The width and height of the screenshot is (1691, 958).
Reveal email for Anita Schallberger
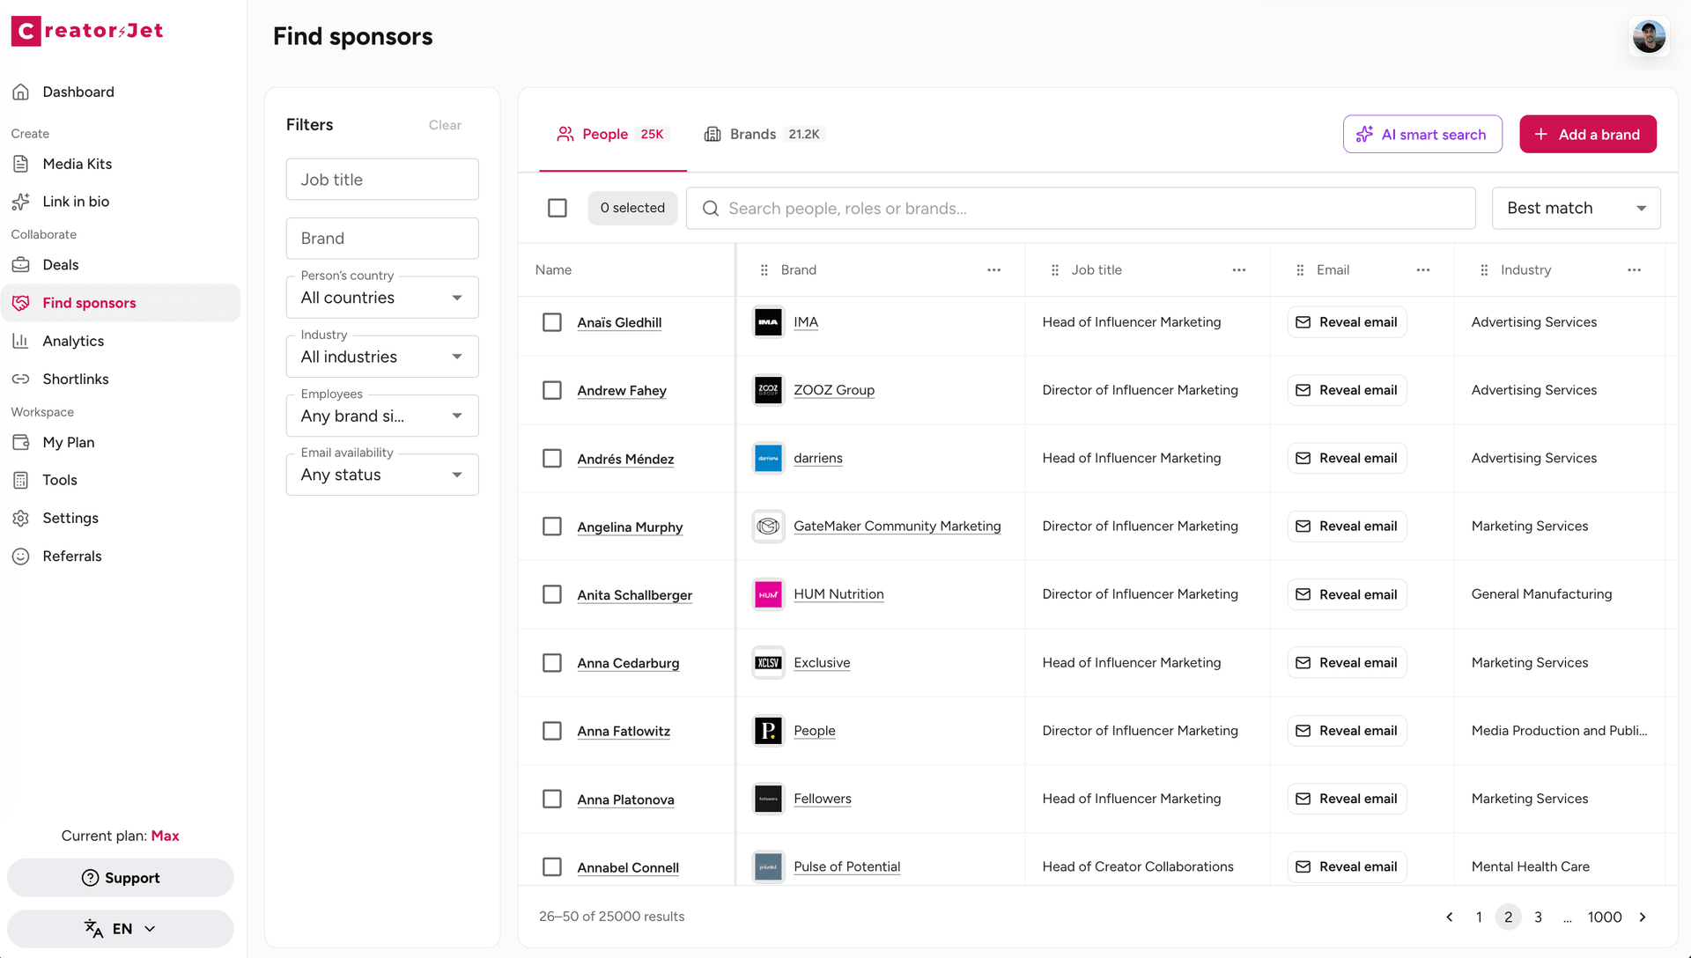(1347, 594)
